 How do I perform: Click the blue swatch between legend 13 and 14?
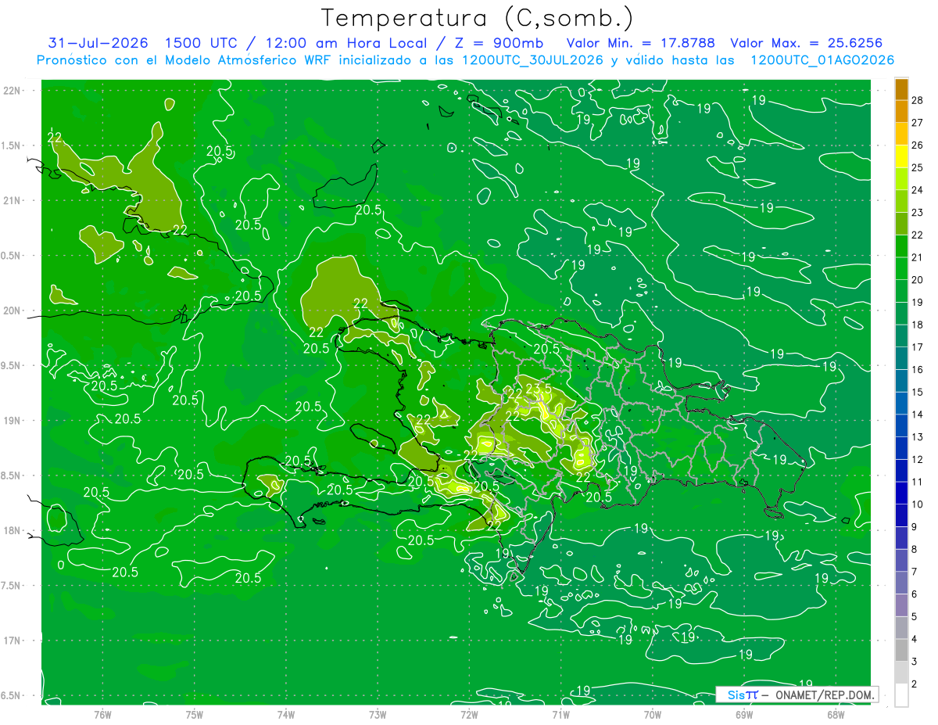(x=901, y=425)
